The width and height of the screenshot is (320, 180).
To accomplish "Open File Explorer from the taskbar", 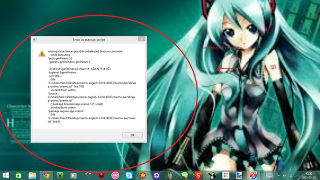I will (32, 175).
